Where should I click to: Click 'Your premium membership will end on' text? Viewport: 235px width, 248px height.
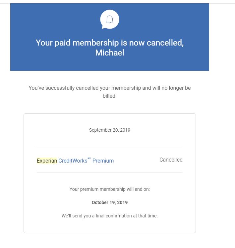click(x=110, y=189)
